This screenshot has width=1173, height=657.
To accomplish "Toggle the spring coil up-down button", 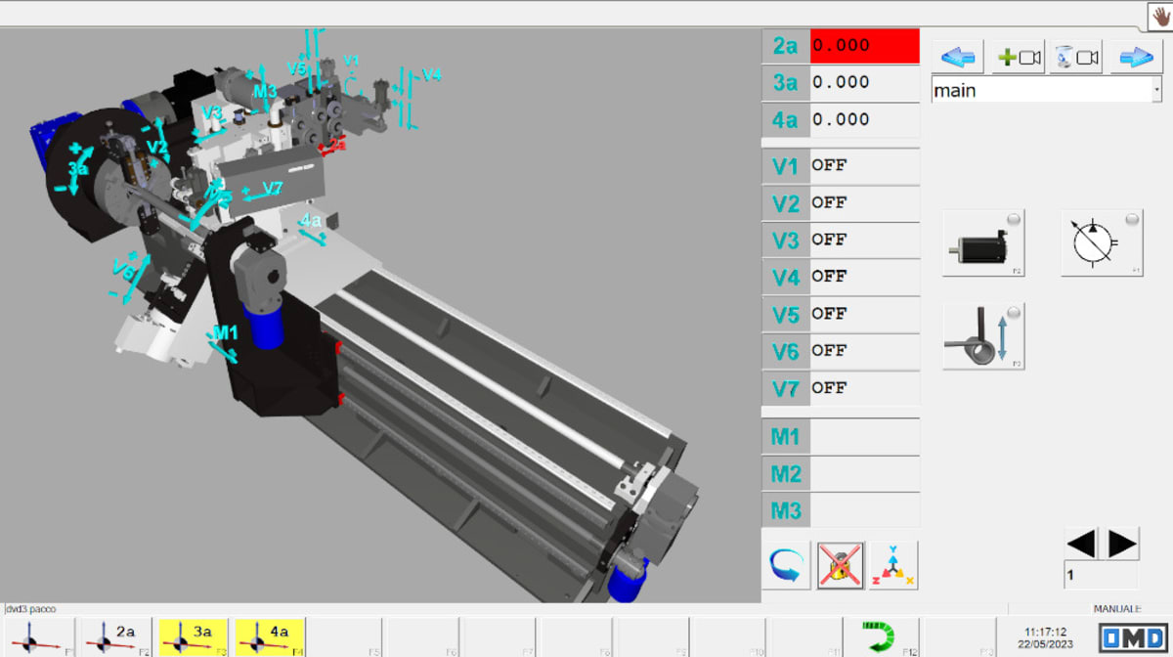I will pos(983,336).
